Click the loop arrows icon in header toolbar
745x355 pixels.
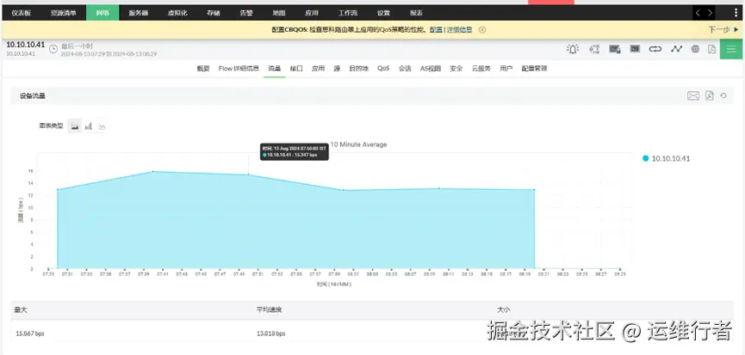coord(655,49)
